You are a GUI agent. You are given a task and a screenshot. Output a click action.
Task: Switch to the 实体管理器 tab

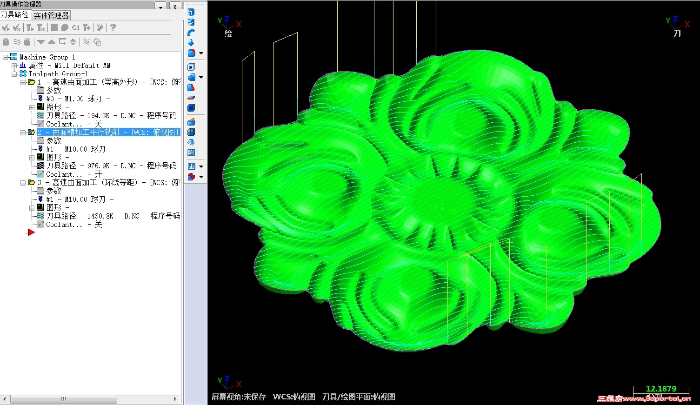tap(51, 15)
